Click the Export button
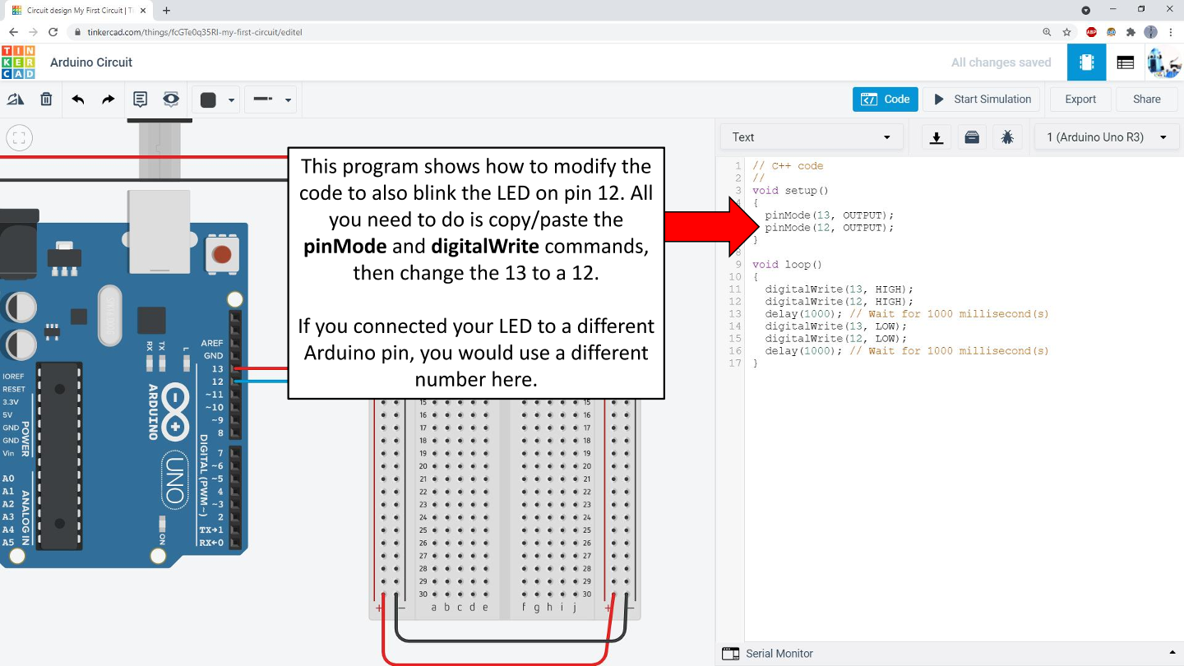 pos(1080,99)
